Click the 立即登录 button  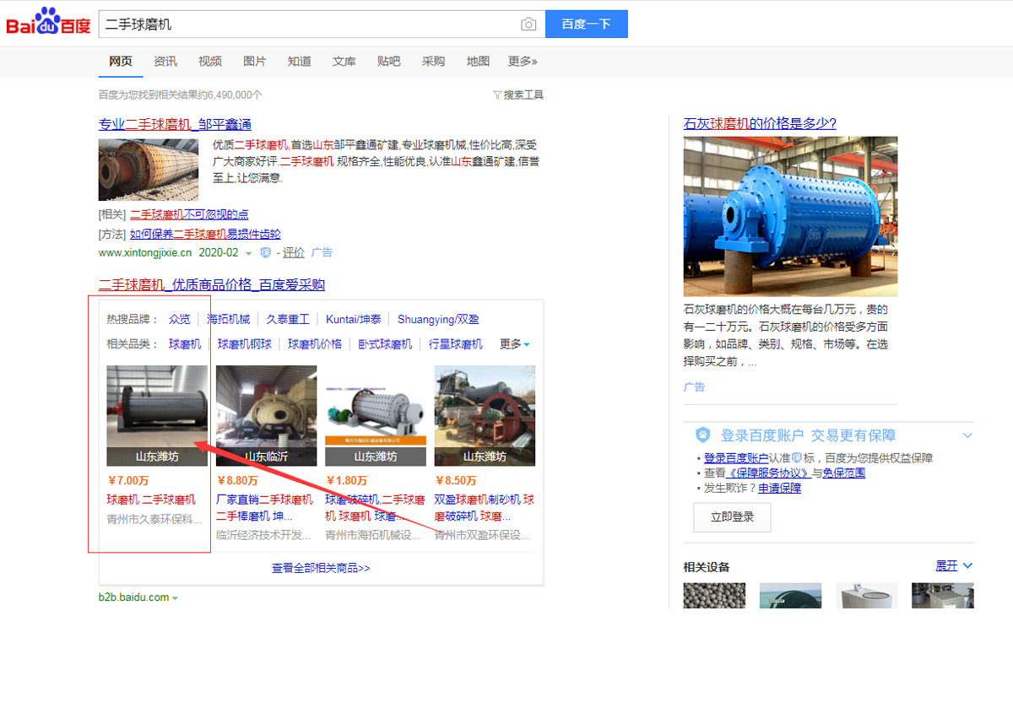[x=732, y=517]
